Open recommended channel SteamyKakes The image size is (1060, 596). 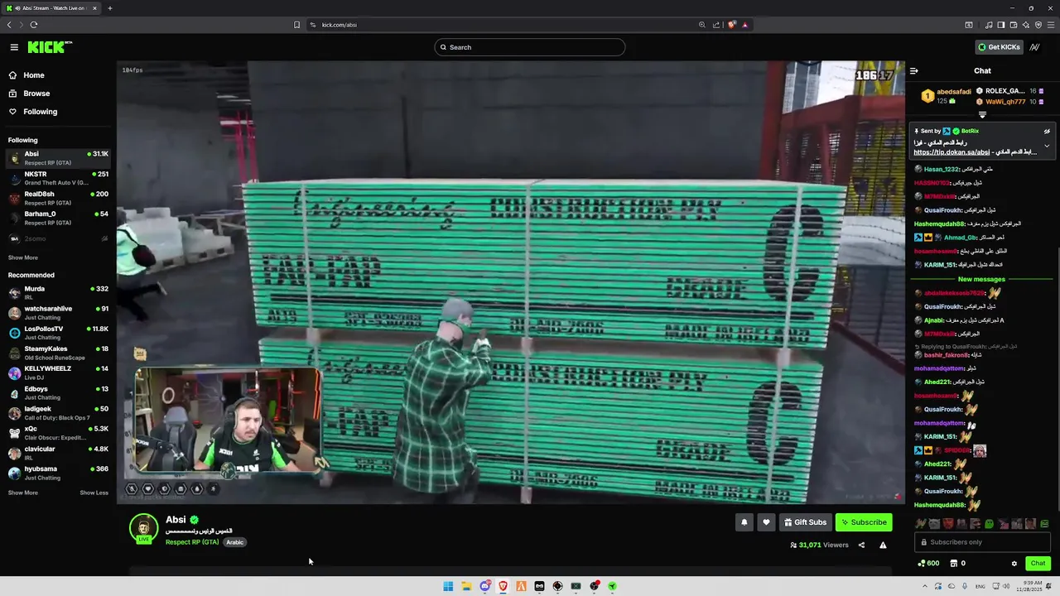58,353
